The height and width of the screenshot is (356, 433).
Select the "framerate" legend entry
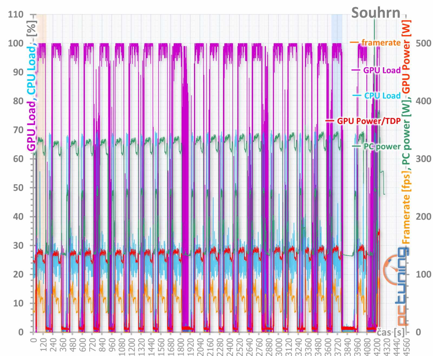(x=381, y=43)
